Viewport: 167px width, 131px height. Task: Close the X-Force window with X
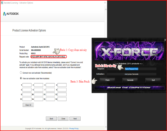pyautogui.click(x=165, y=40)
